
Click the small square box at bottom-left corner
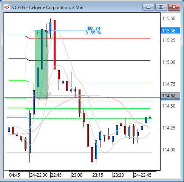click(6, 174)
